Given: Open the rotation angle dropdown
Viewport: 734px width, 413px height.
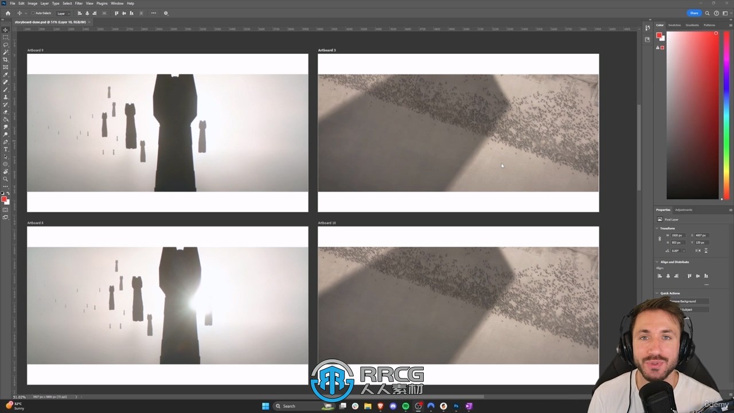Looking at the screenshot, I should (x=683, y=251).
